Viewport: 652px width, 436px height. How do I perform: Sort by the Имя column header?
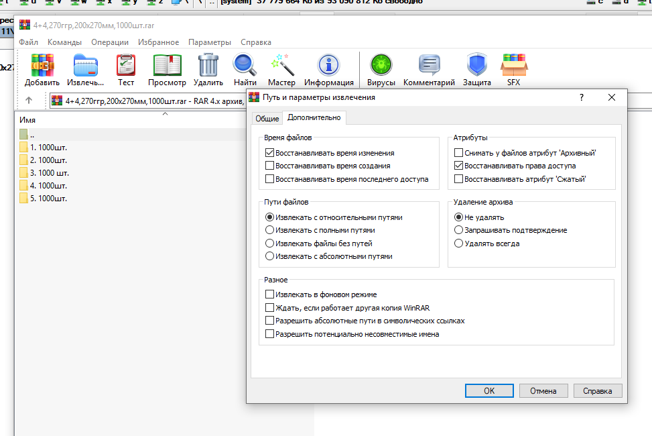point(27,120)
